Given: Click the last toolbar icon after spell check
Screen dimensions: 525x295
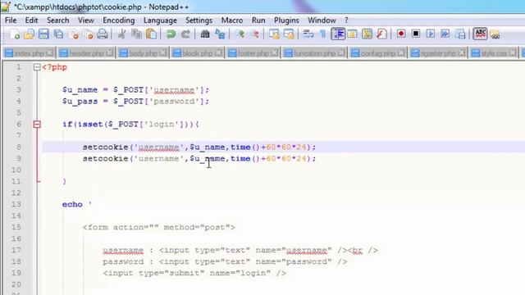Looking at the screenshot, I should 495,34.
